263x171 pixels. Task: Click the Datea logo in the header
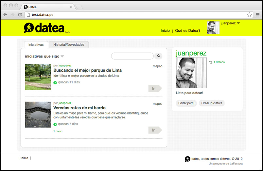click(x=47, y=28)
